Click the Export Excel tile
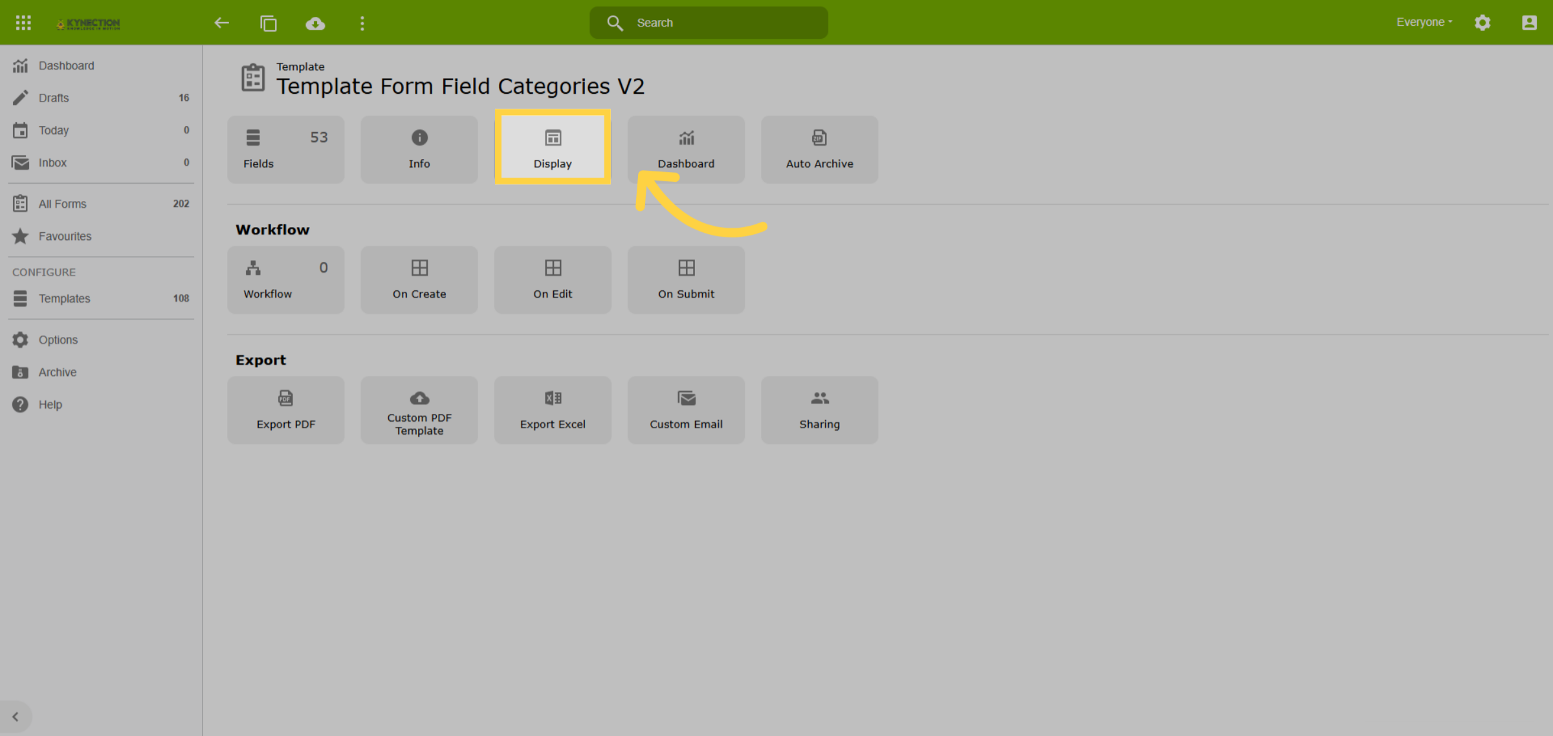 (553, 410)
